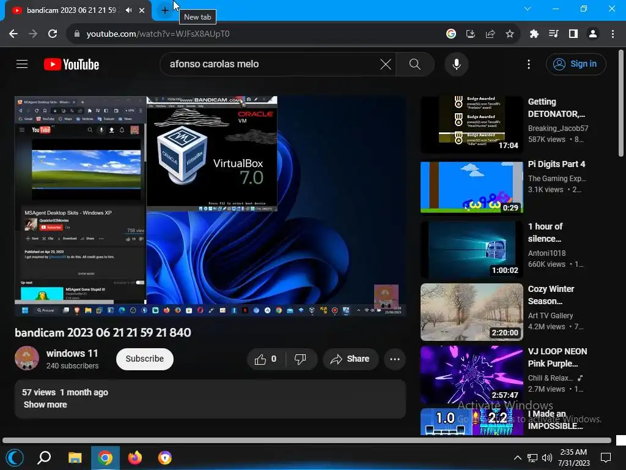This screenshot has width=626, height=470.
Task: Close the bandicam YouTube tab
Action: pyautogui.click(x=142, y=10)
